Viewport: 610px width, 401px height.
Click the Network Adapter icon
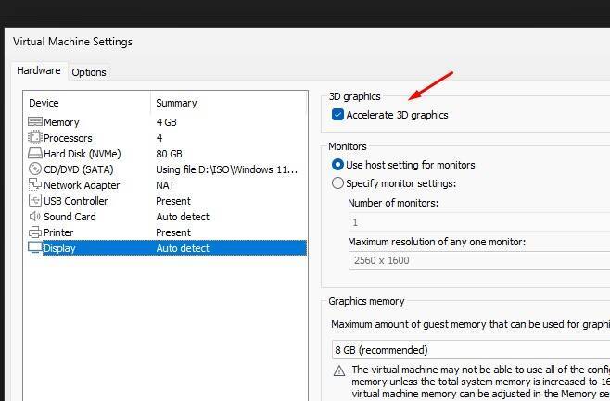click(35, 184)
